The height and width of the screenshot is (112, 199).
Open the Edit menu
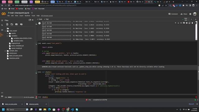12,16
